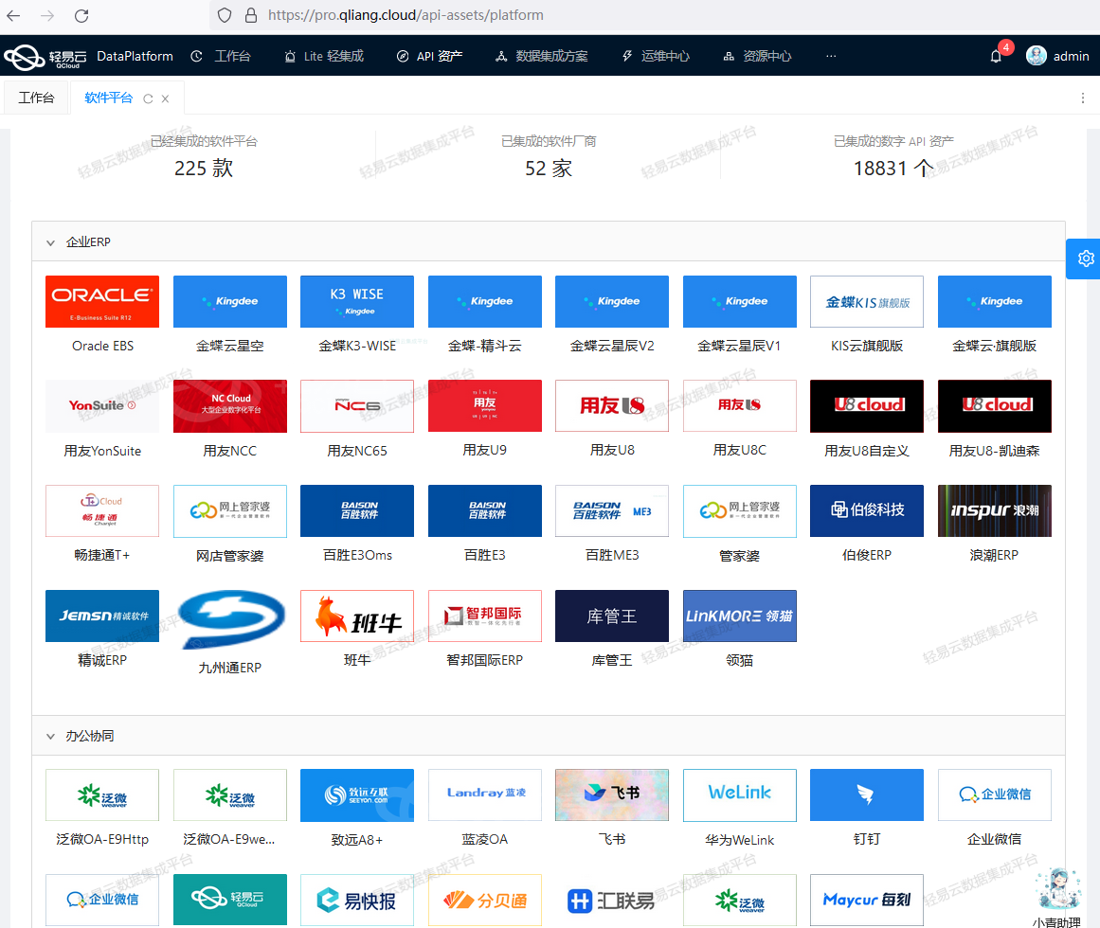Click the 华为WeLink tile
The image size is (1100, 928).
click(739, 794)
